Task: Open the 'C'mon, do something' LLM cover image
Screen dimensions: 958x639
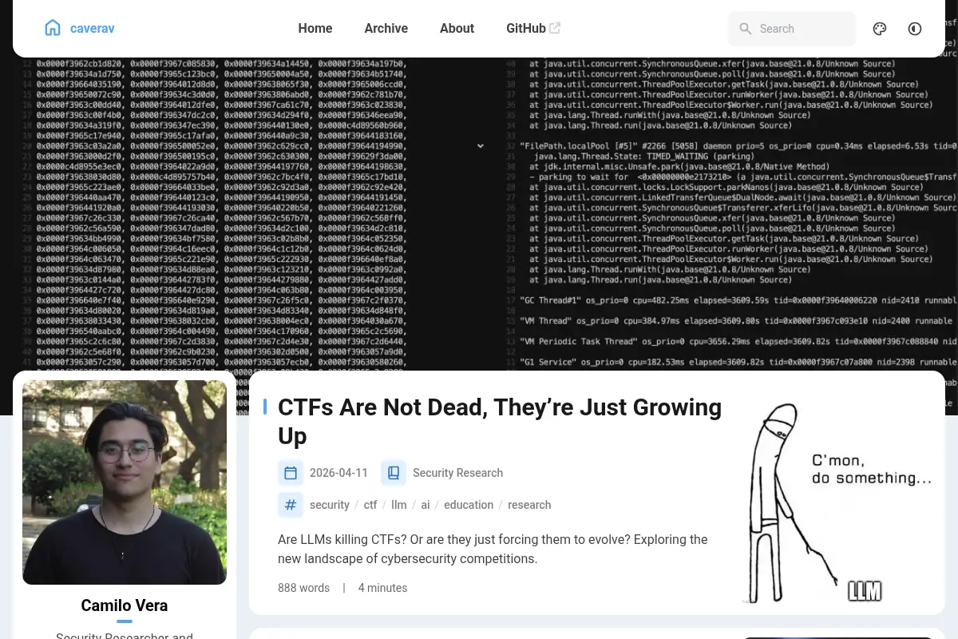Action: tap(837, 502)
